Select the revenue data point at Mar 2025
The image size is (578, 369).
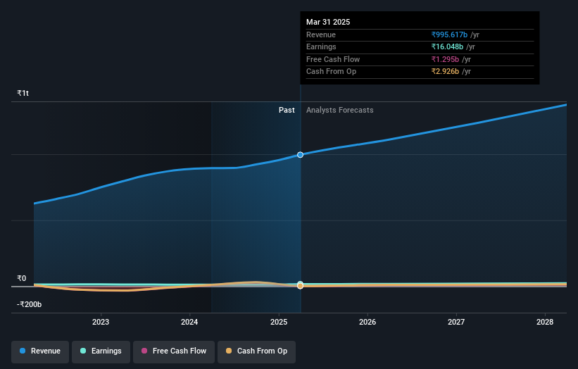coord(300,155)
